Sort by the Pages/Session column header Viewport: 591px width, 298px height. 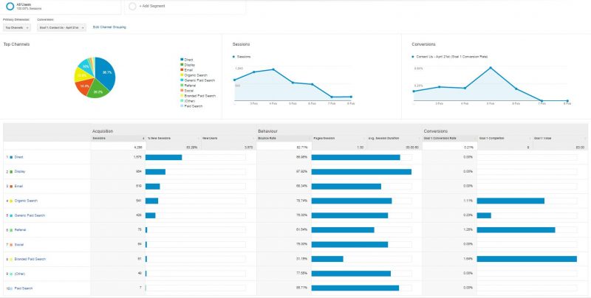(x=339, y=139)
